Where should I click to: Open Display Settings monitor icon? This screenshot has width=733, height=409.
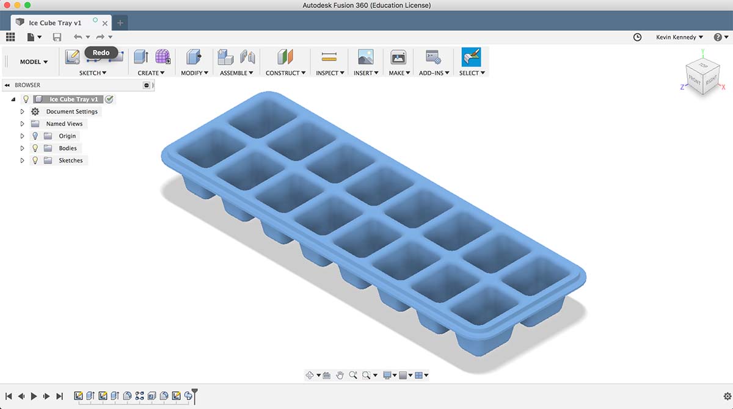(x=387, y=375)
